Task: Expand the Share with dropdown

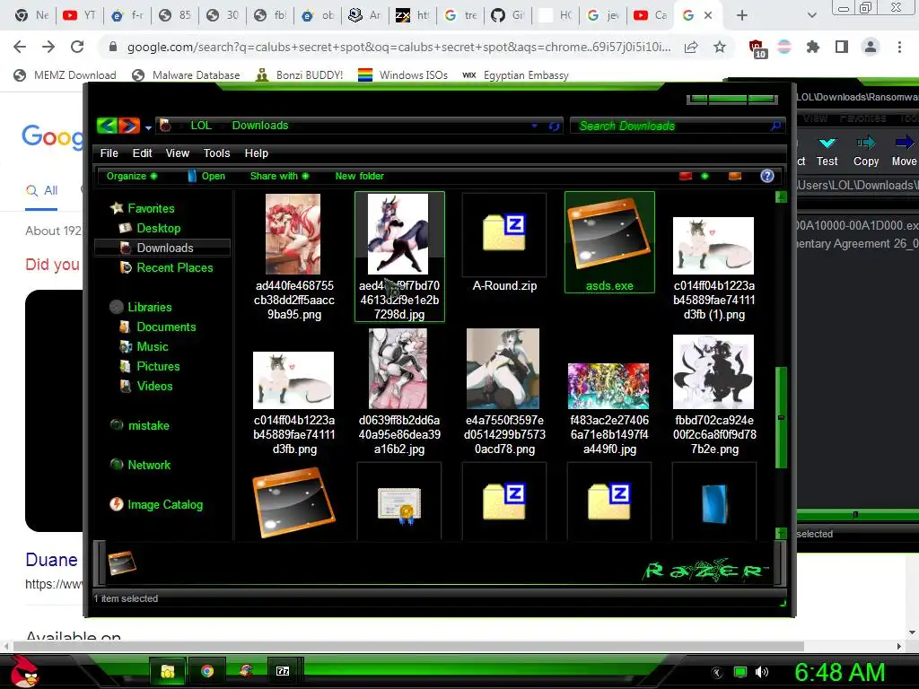Action: click(x=279, y=176)
